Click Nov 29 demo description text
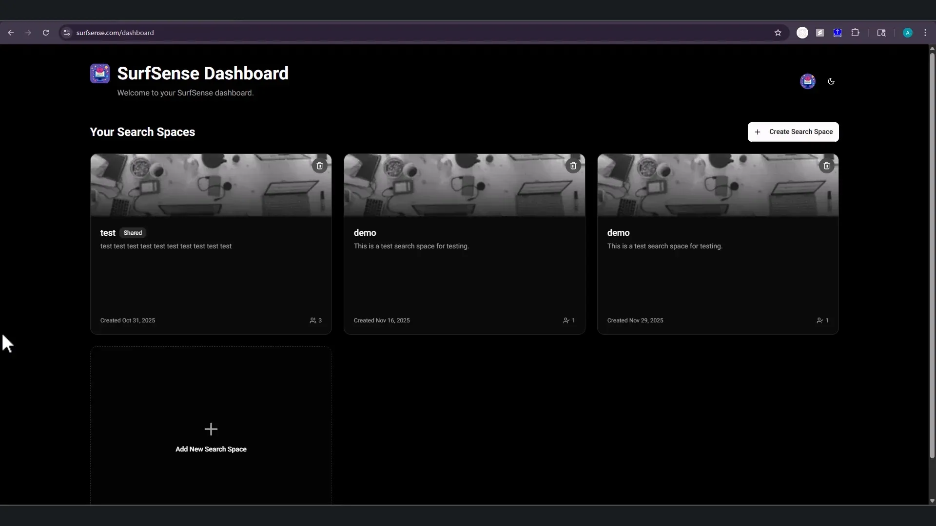 point(665,246)
